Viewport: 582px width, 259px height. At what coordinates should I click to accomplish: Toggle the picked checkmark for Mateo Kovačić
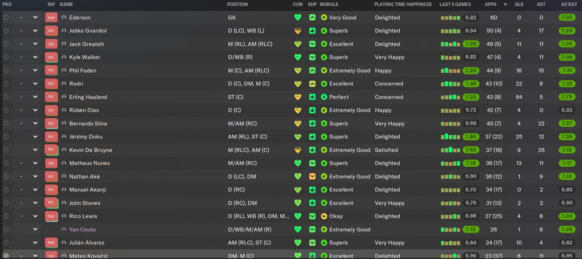click(6, 256)
